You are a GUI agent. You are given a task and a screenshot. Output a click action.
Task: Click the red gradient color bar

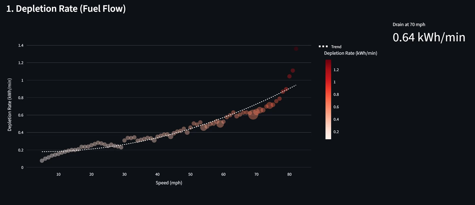coord(328,99)
